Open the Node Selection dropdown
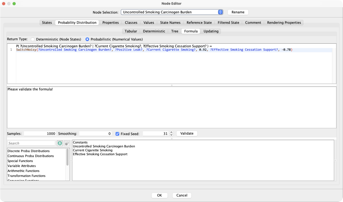 (172, 12)
